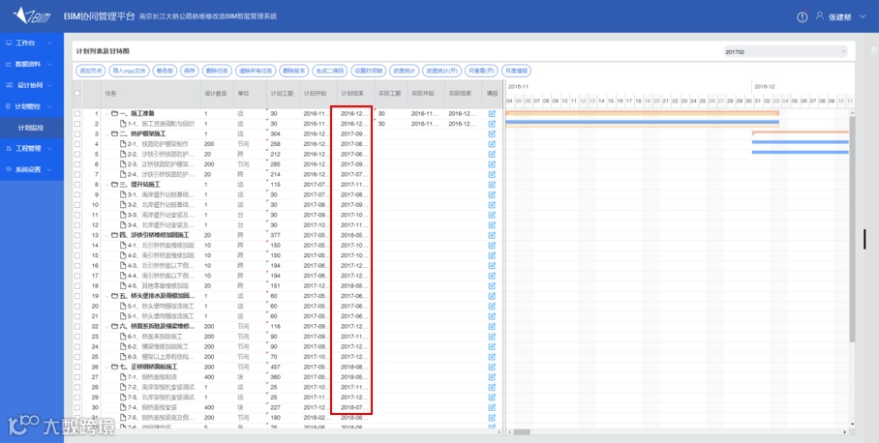Click the file icon of task 7-1
Viewport: 879px width, 443px height.
(123, 377)
